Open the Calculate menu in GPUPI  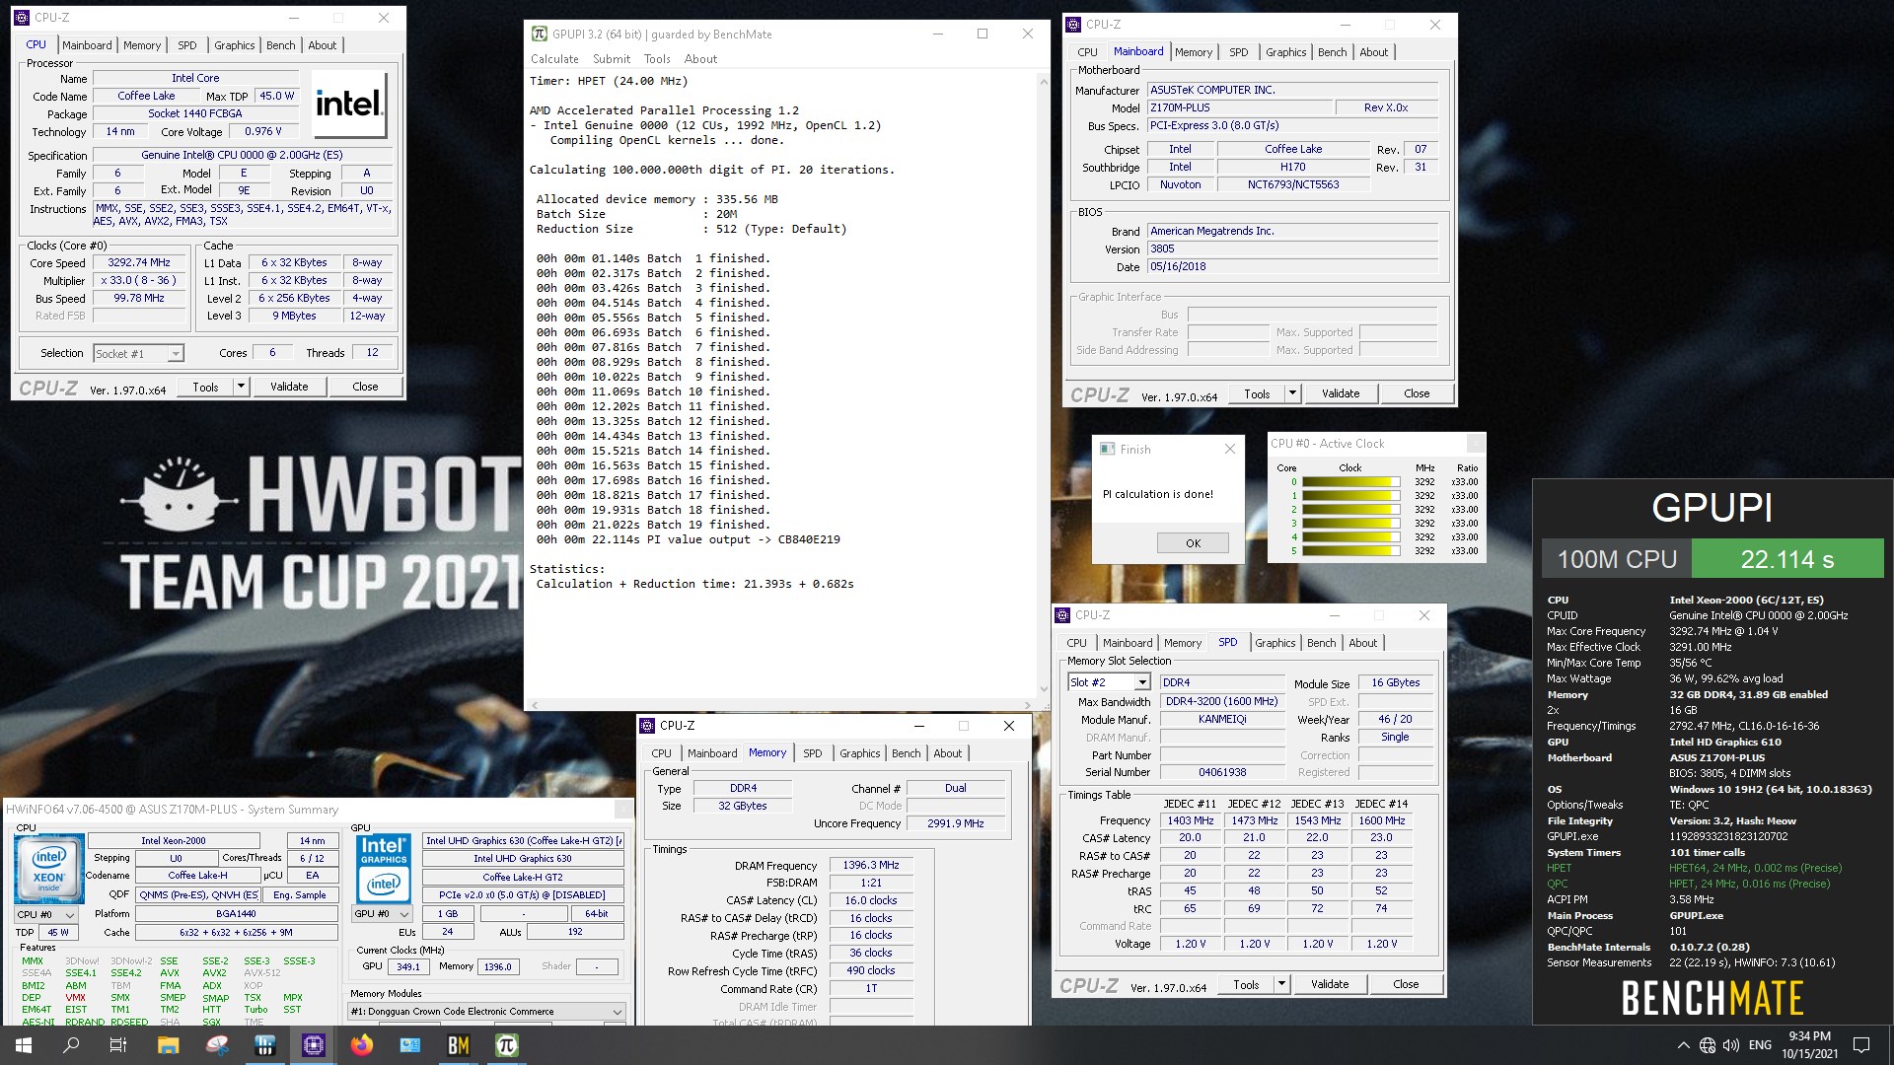point(554,59)
